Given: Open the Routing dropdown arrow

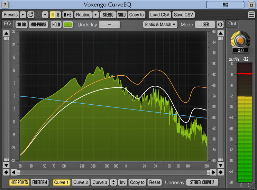Looking at the screenshot, I should click(95, 15).
